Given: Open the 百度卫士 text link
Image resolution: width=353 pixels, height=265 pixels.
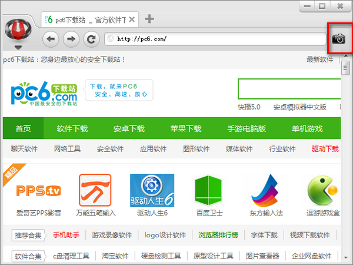Looking at the screenshot, I should click(209, 213).
